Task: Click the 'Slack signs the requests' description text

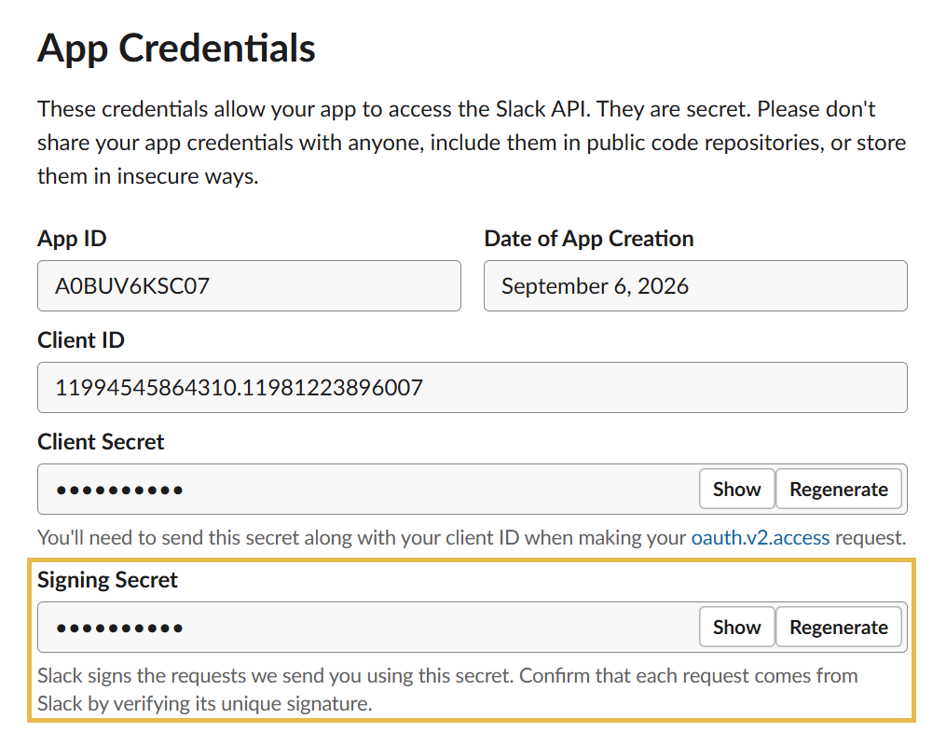Action: (447, 689)
